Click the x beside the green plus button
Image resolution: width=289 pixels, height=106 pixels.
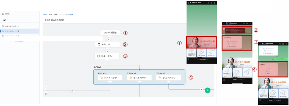[202, 90]
